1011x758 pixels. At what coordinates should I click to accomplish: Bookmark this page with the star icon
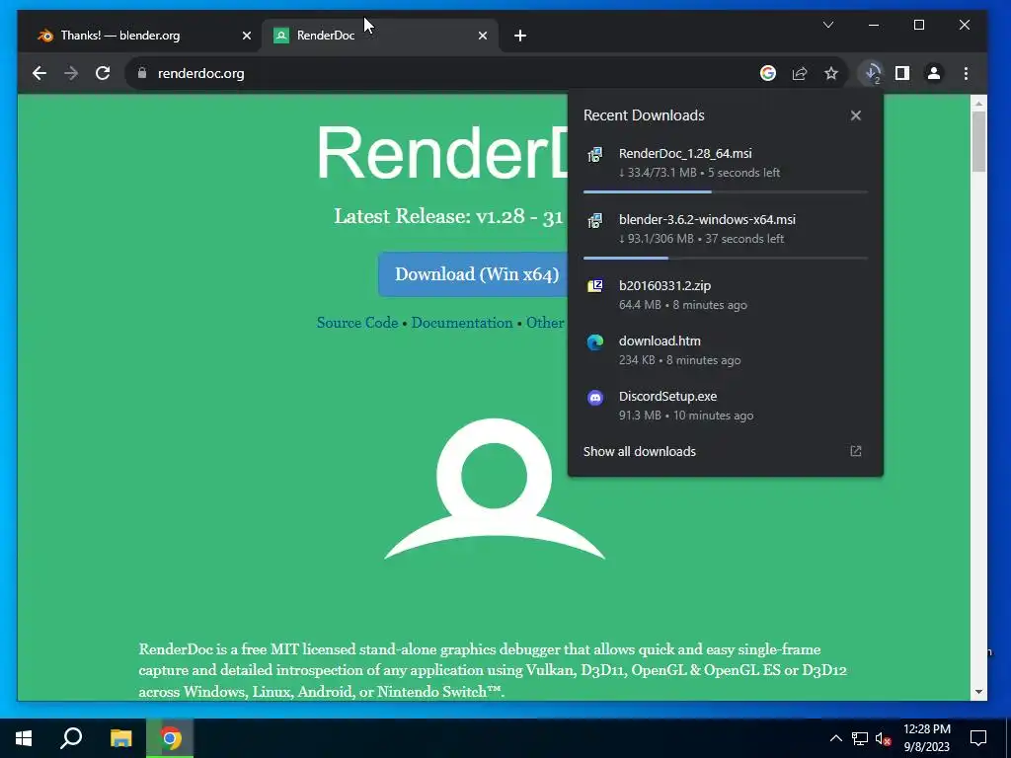(x=831, y=73)
